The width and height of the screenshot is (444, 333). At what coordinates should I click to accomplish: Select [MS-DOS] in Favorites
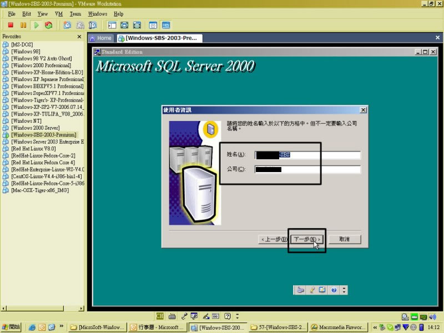click(22, 44)
